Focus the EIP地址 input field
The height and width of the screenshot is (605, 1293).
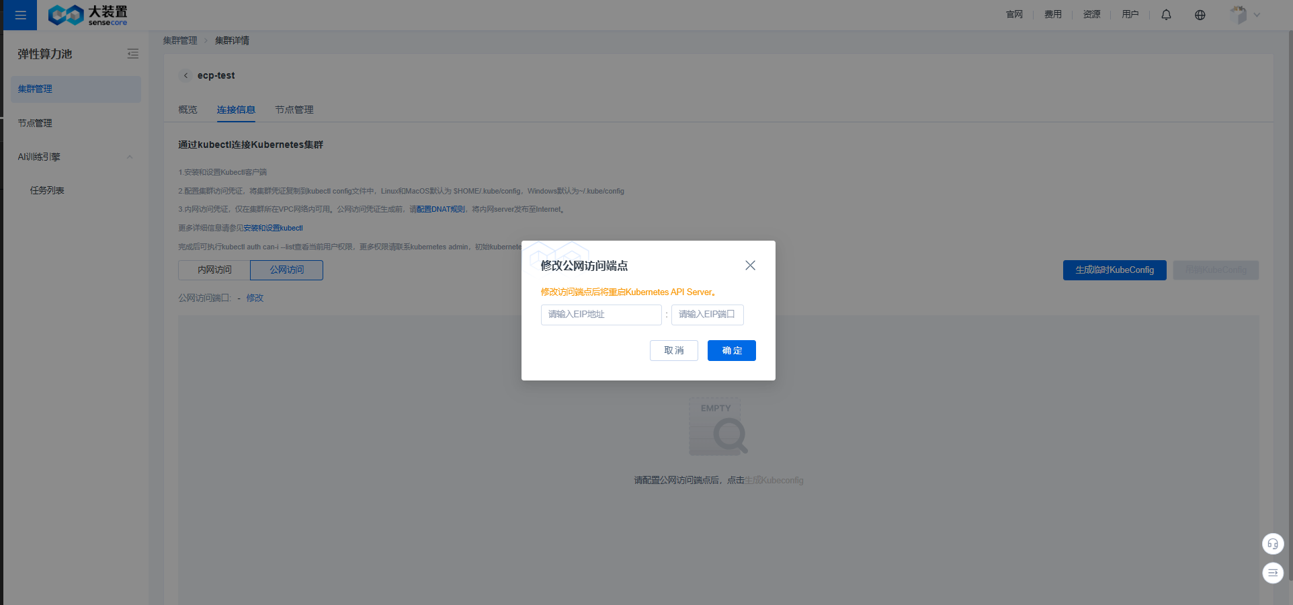click(x=601, y=315)
